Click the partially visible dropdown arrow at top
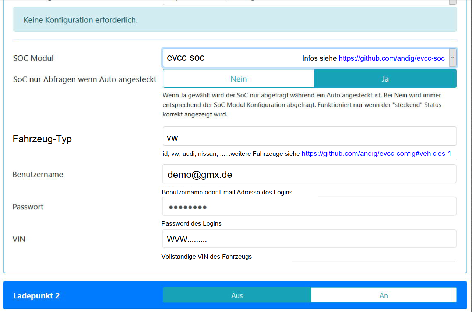Screen dimensions: 472x312 pyautogui.click(x=452, y=2)
